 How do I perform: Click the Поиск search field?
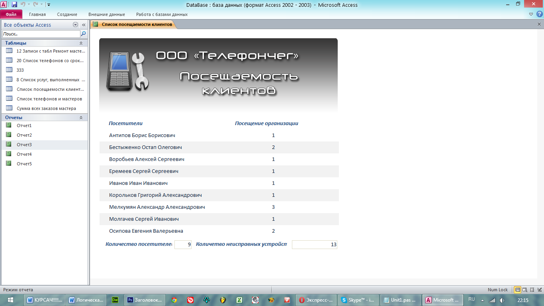pos(41,34)
